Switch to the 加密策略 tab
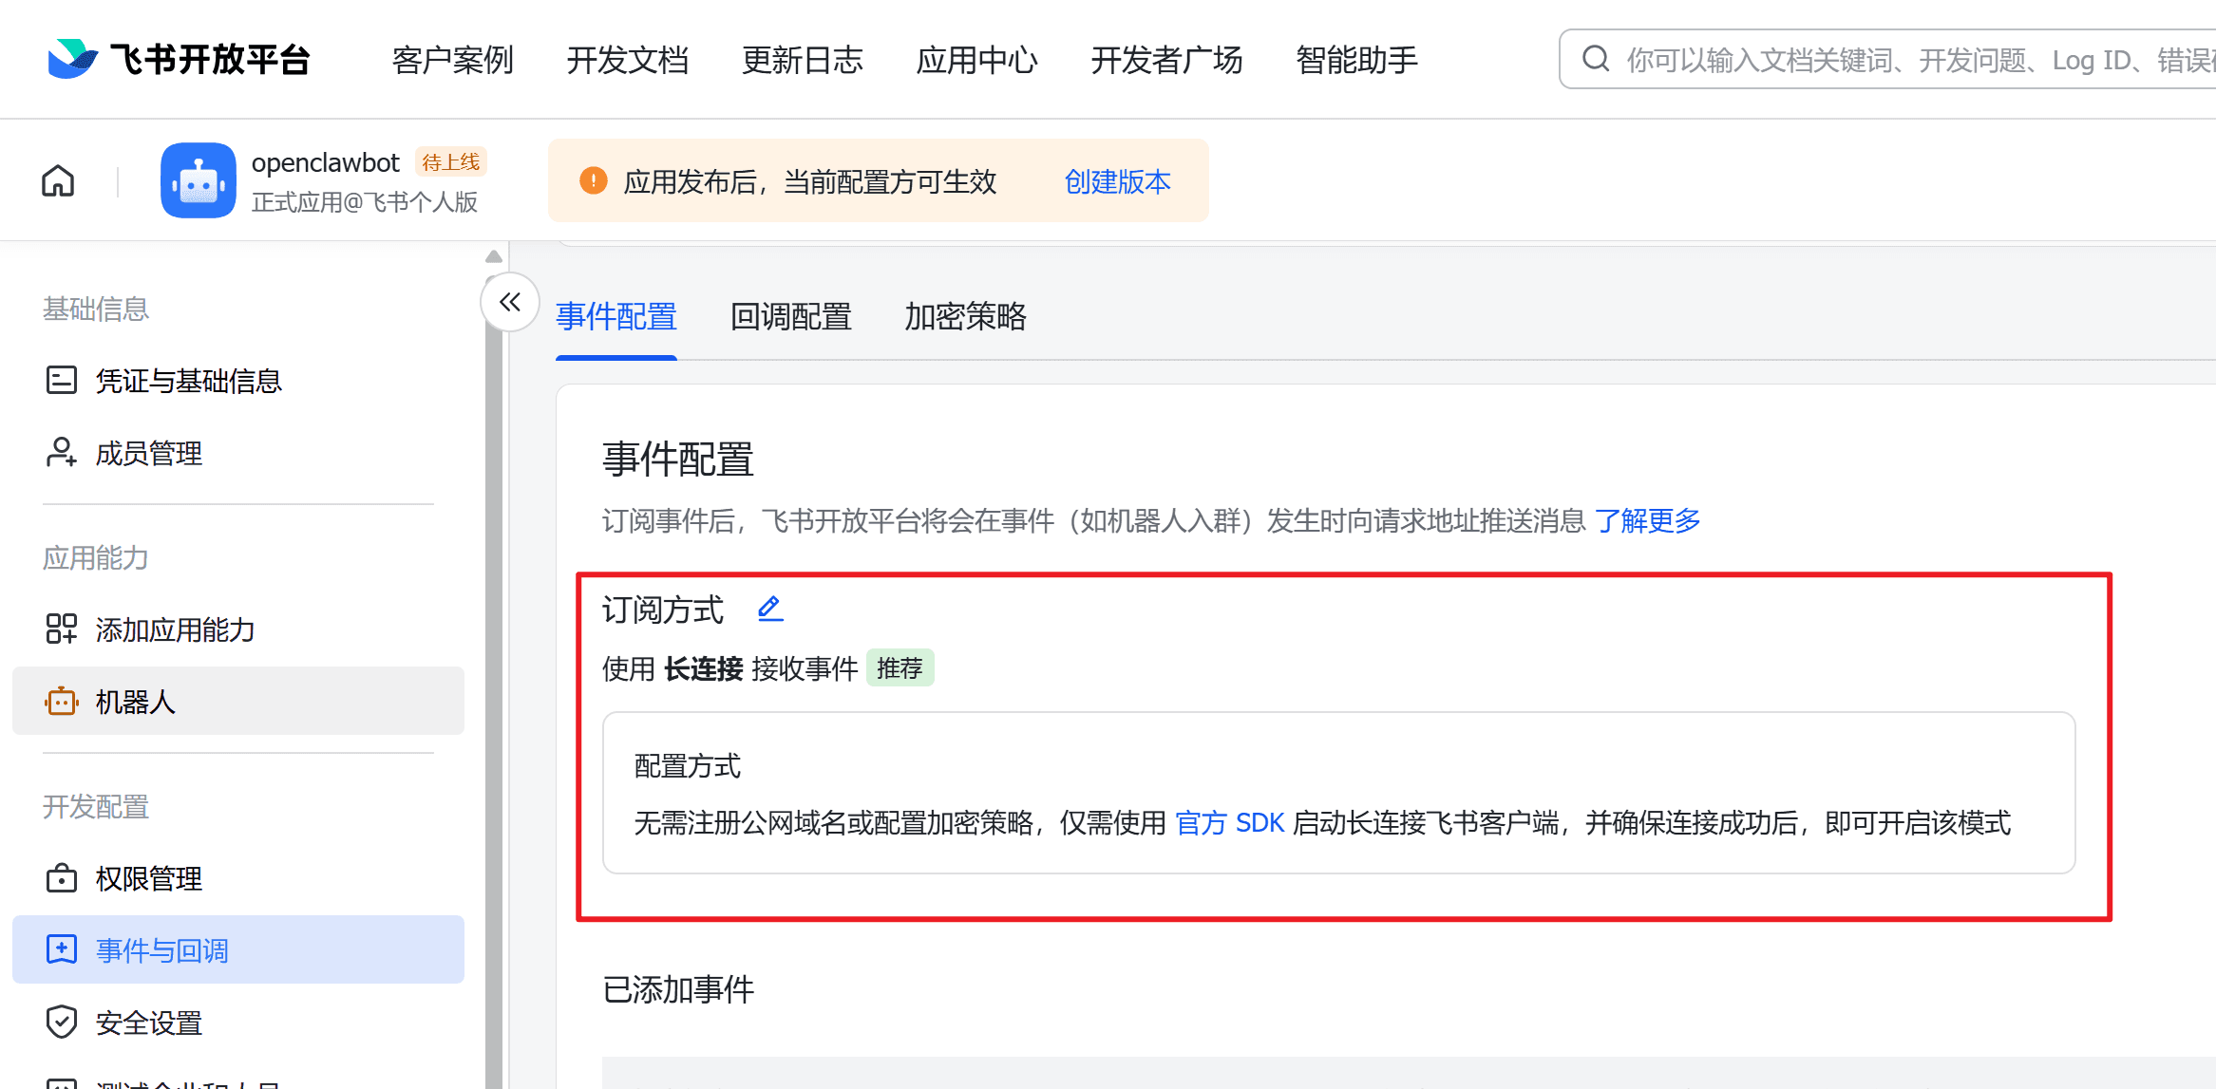2216x1089 pixels. click(x=965, y=316)
